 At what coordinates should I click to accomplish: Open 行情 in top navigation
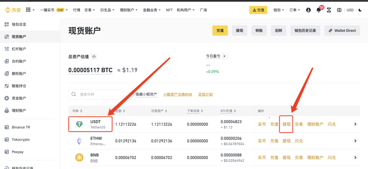[x=77, y=10]
